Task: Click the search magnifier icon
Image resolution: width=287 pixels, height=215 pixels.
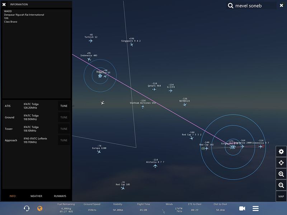Action: click(x=230, y=6)
